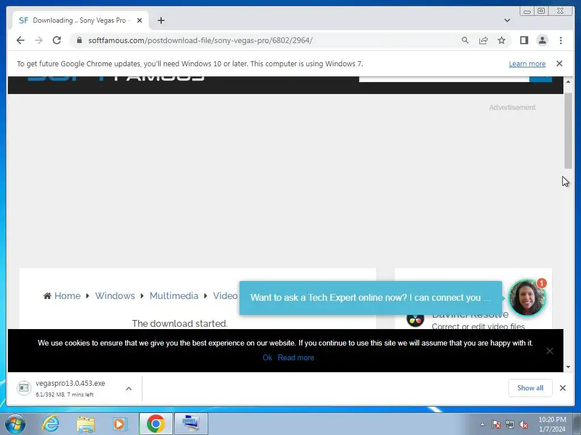Open the Chrome three-dot menu
This screenshot has height=435, width=581.
point(561,40)
